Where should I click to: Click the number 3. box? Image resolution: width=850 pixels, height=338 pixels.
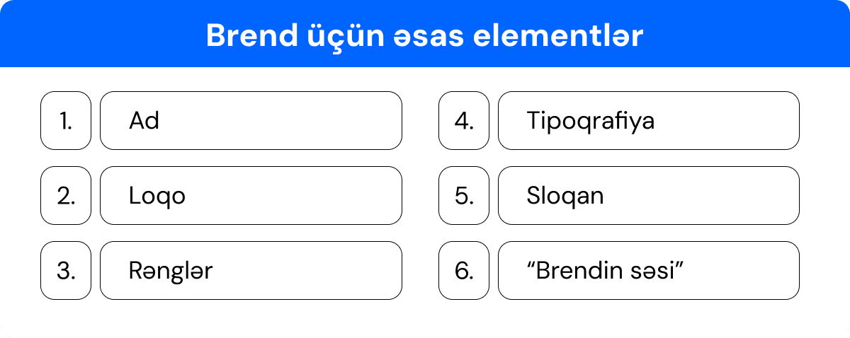click(x=66, y=271)
